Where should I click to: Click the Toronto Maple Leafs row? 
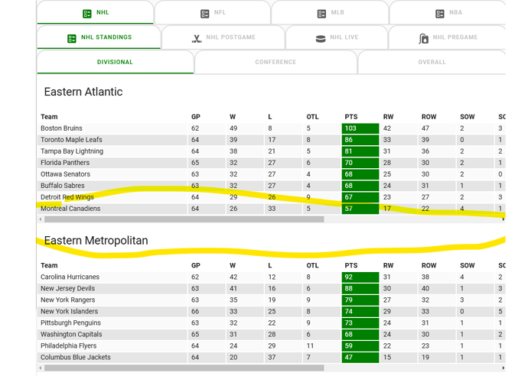click(70, 140)
